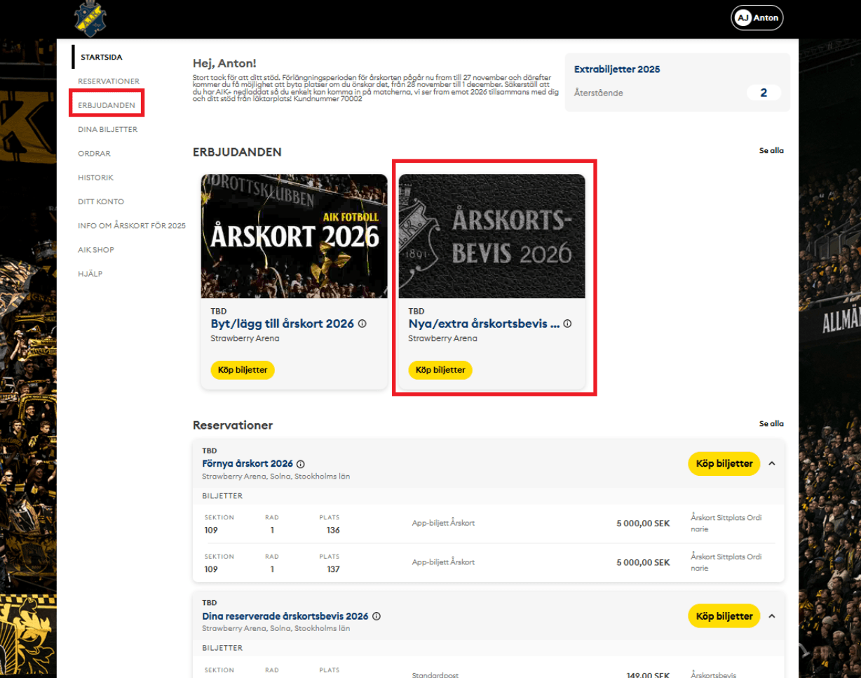Click info icon beside Dina reserverade årskortsbevis 2026

click(x=377, y=616)
